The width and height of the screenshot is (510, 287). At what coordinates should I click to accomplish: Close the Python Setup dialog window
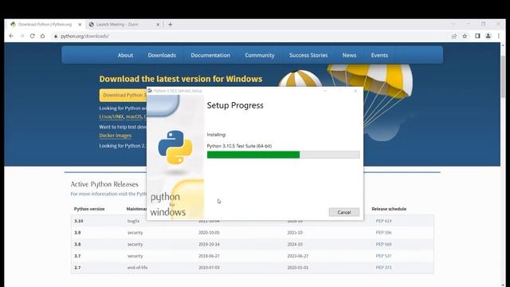coord(355,91)
